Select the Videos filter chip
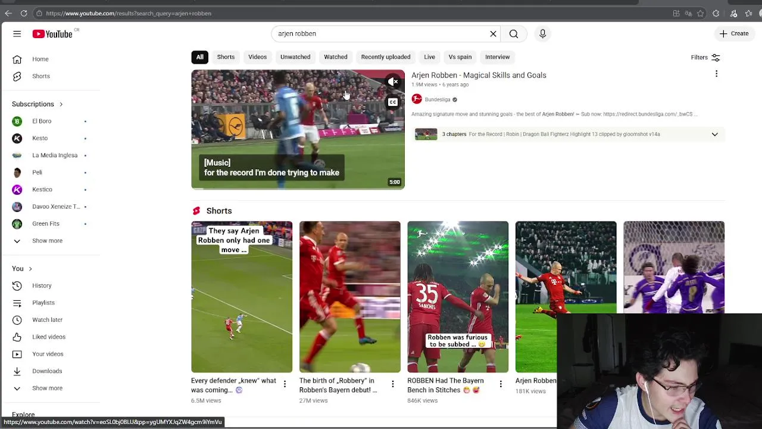The height and width of the screenshot is (429, 762). pyautogui.click(x=258, y=57)
